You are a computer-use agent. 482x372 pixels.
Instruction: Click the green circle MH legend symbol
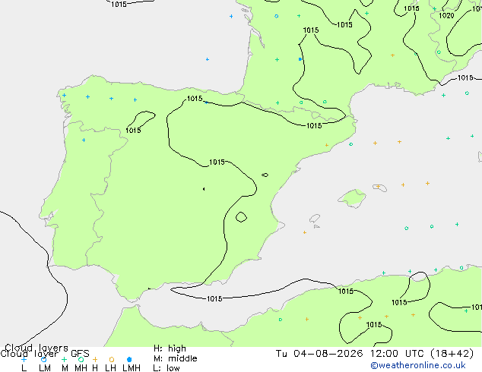(x=81, y=359)
